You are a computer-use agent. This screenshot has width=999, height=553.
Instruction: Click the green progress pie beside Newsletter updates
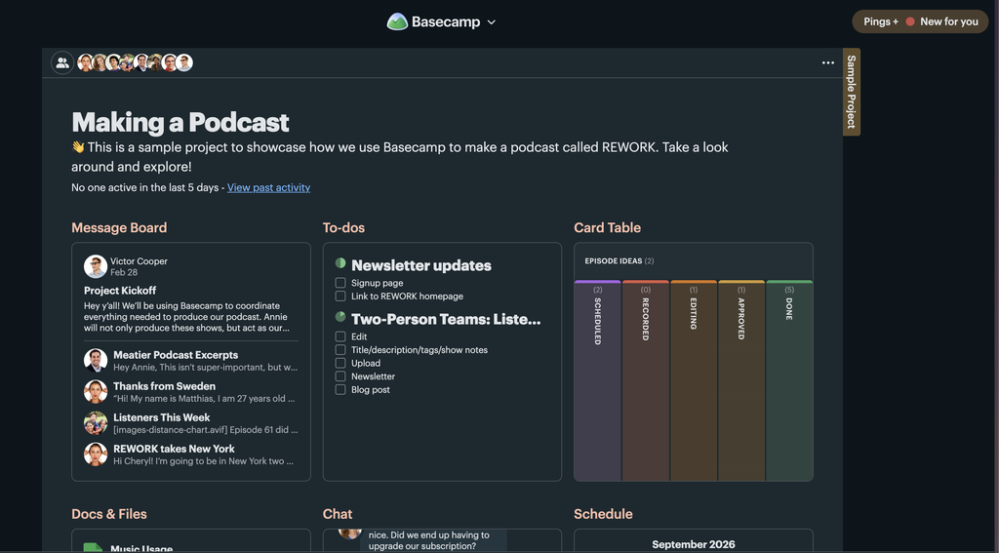coord(340,263)
